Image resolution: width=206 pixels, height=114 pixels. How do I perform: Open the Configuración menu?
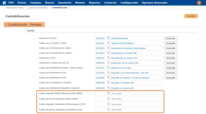[x=129, y=3]
